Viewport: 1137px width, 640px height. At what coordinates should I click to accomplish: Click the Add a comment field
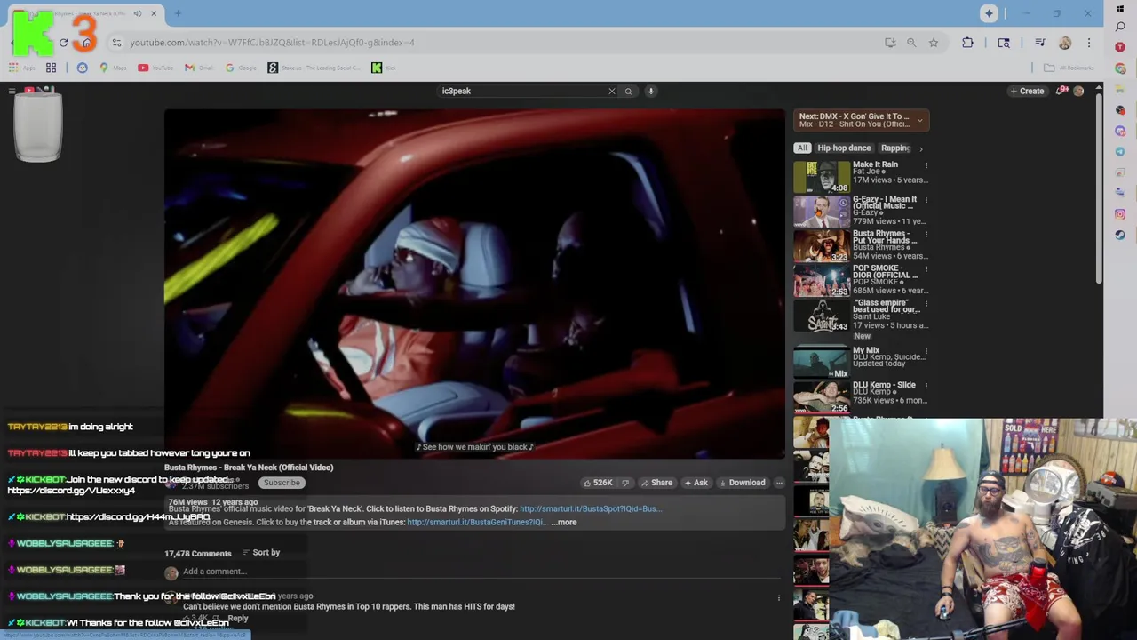pos(480,572)
